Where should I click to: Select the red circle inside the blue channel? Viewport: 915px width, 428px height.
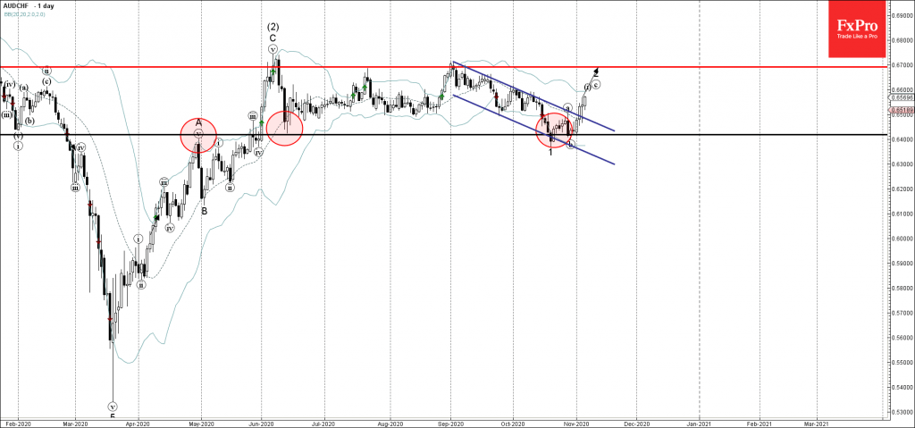pyautogui.click(x=554, y=130)
